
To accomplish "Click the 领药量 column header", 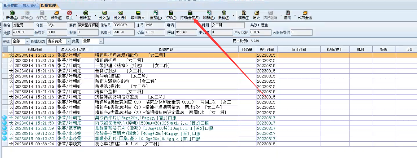I will coord(247,50).
